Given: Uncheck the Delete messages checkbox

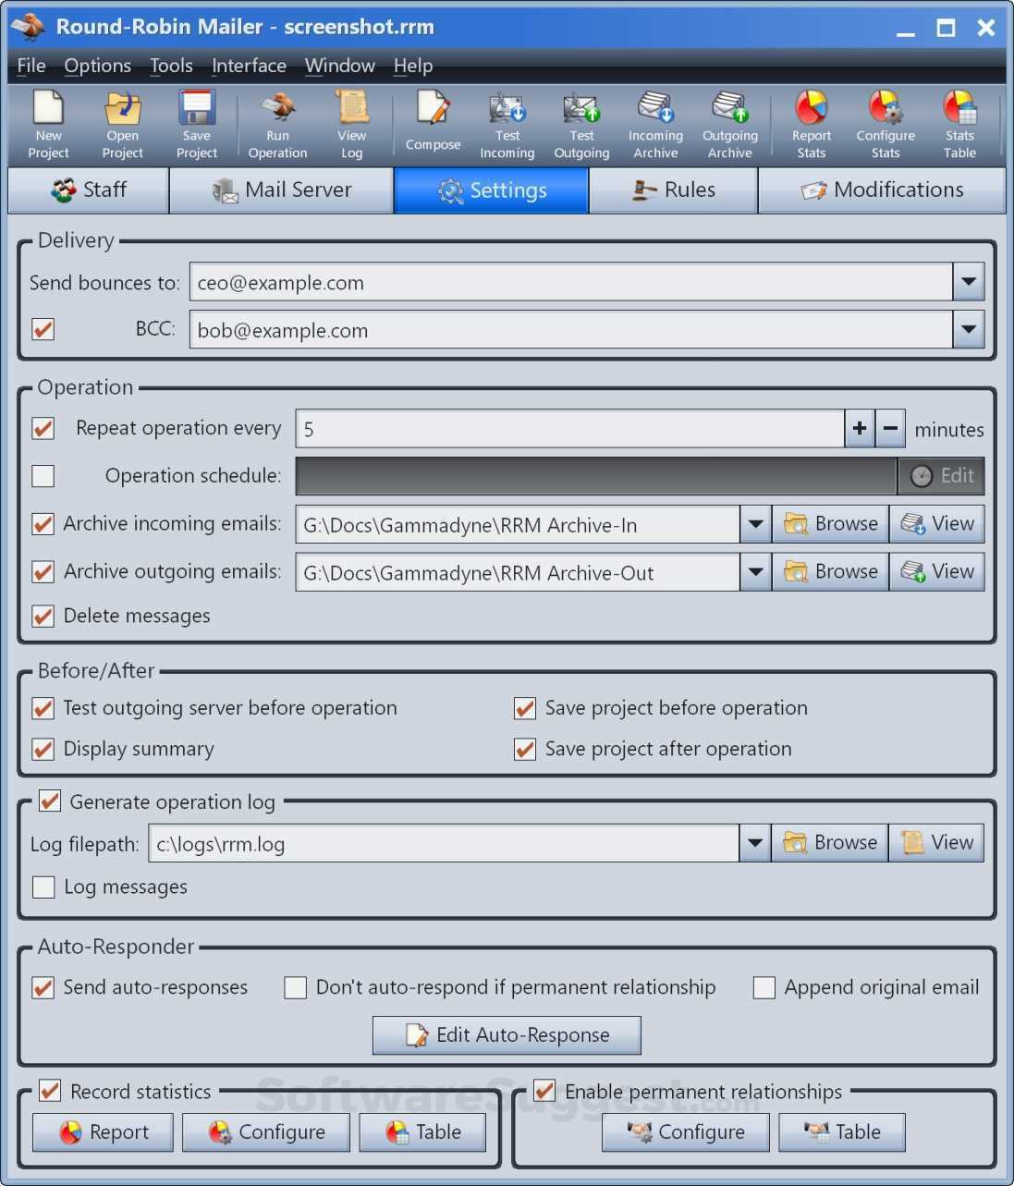Looking at the screenshot, I should pos(43,617).
